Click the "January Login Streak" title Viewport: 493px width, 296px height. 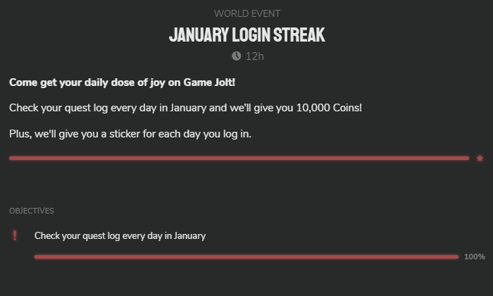click(246, 35)
